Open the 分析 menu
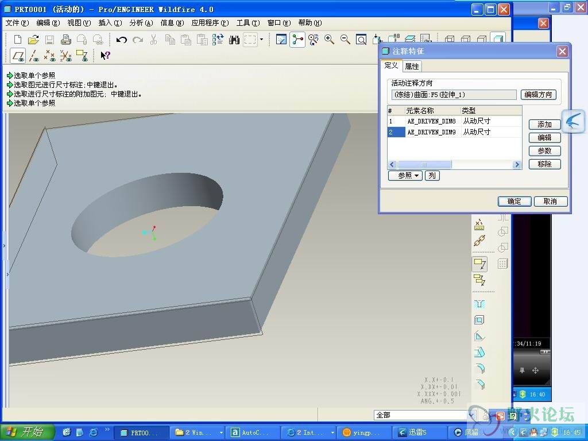 coord(141,23)
